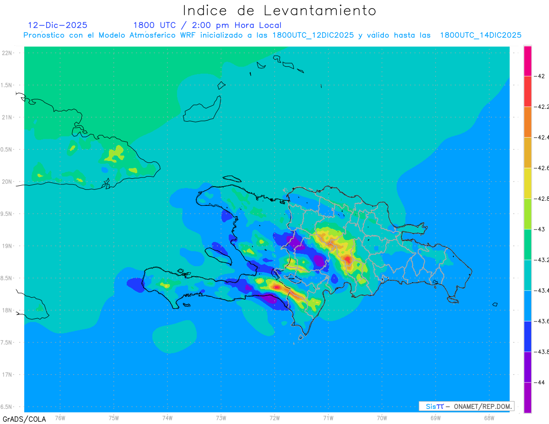Choose the teal swatch between -43.2 and -43.4
549x424 pixels.
pos(527,275)
